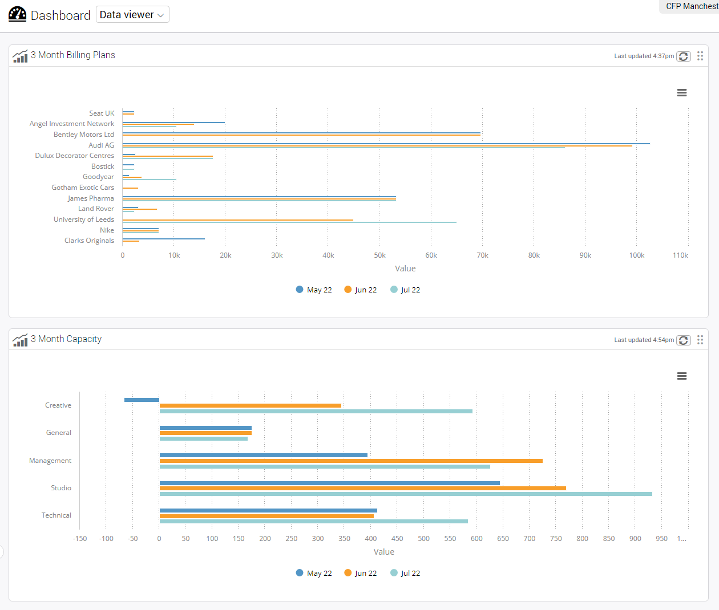The height and width of the screenshot is (610, 719).
Task: Click the General May 22 capacity bar
Action: 205,428
